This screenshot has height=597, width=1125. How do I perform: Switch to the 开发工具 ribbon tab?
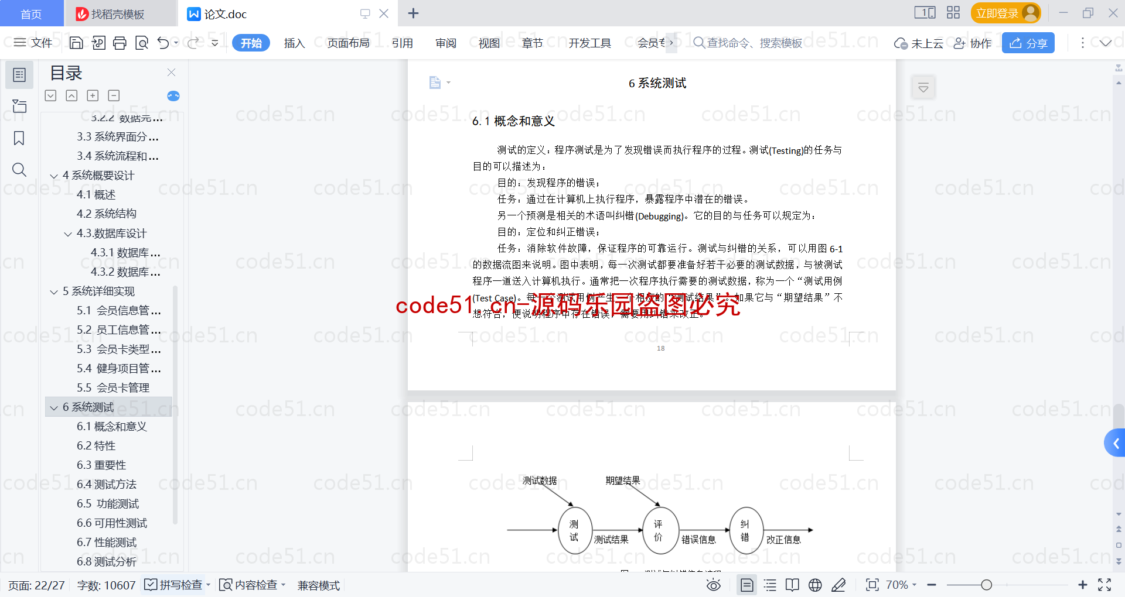pos(589,43)
